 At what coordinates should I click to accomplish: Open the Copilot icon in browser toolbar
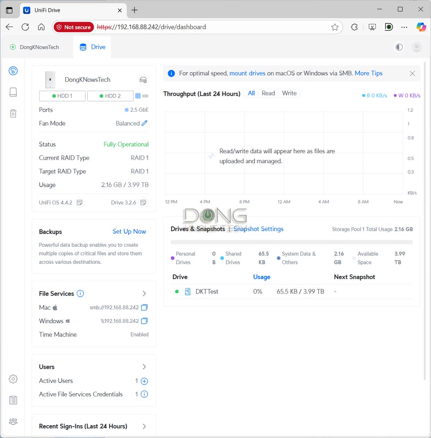(421, 27)
